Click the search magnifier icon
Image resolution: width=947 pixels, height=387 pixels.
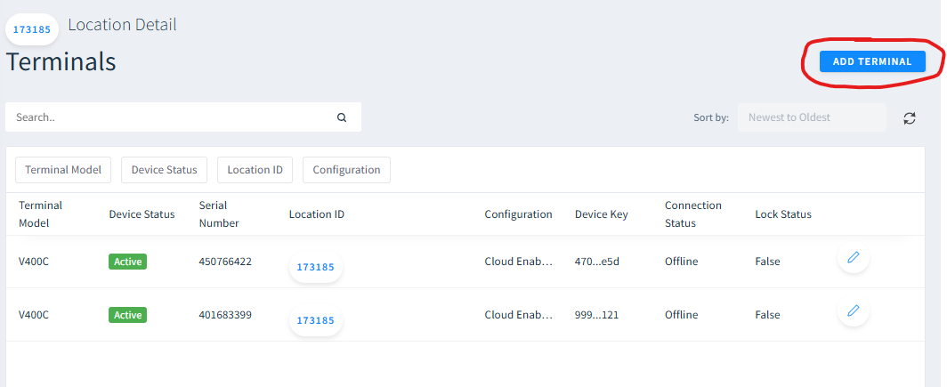pos(342,117)
